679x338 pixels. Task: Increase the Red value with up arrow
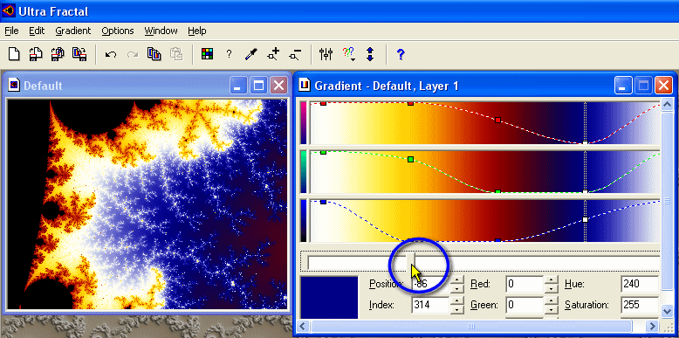[551, 280]
